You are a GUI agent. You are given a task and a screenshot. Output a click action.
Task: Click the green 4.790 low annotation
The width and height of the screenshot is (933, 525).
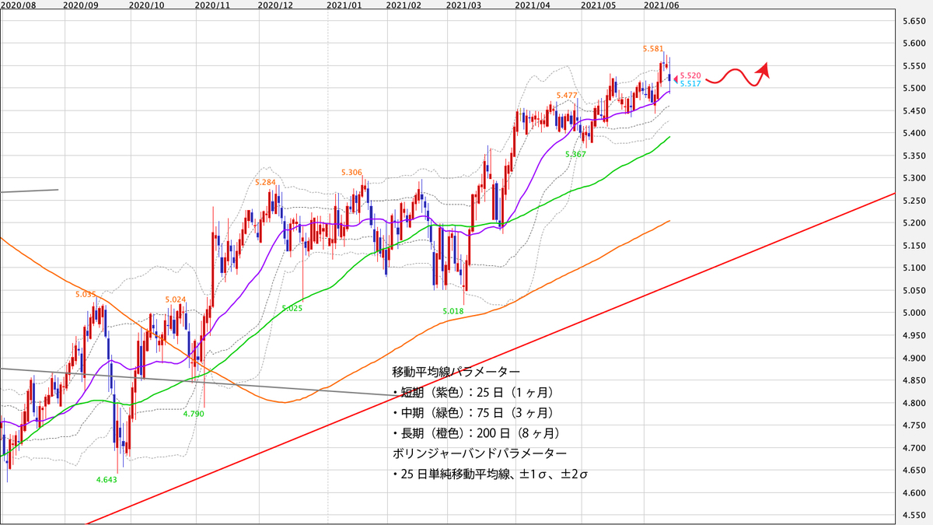click(x=194, y=414)
